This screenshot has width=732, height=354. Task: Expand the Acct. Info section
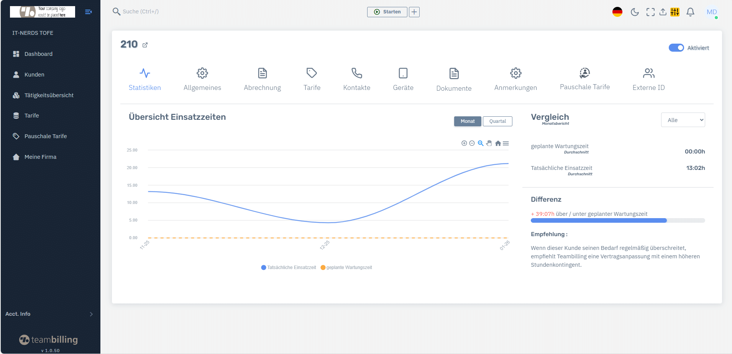pyautogui.click(x=50, y=314)
